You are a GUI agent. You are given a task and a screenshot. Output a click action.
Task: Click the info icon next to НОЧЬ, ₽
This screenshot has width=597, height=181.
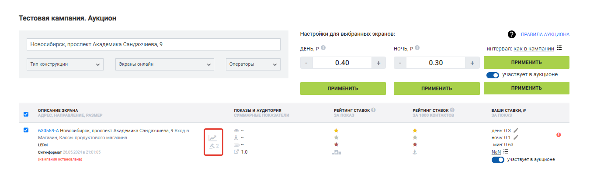pos(417,48)
